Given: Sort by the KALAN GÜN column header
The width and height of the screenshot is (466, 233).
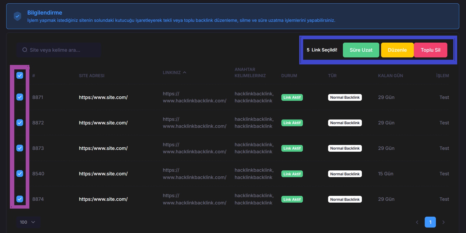Looking at the screenshot, I should click(390, 76).
